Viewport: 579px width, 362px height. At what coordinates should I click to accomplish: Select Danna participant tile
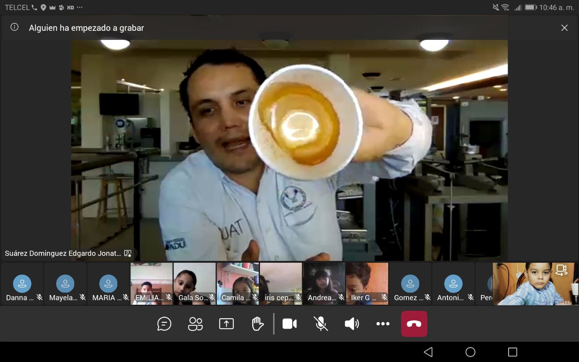coord(22,284)
